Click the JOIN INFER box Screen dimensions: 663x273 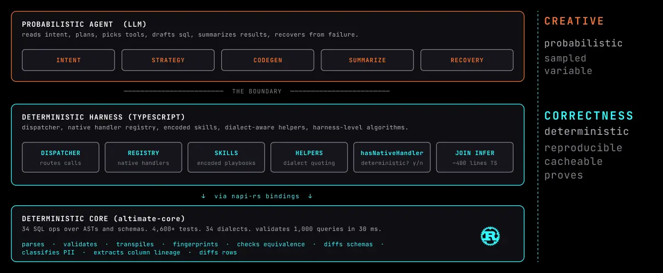click(475, 157)
